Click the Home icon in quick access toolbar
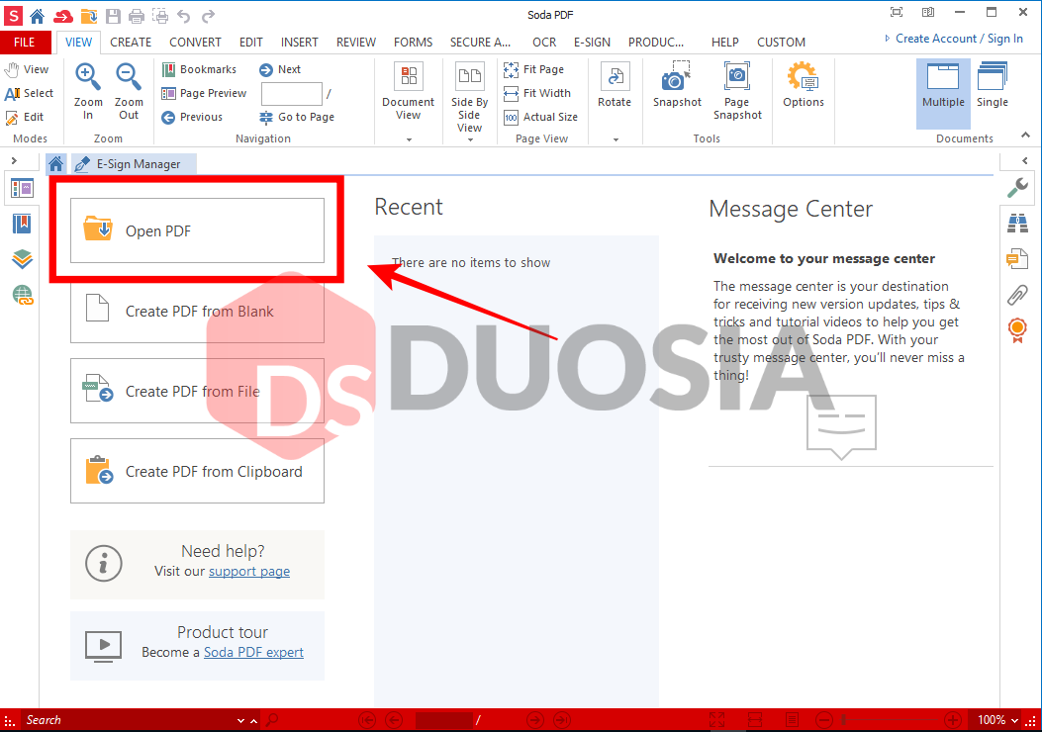 click(38, 15)
